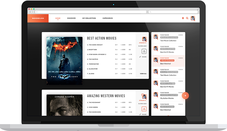Add The Dark Knight to collection

click(x=123, y=45)
